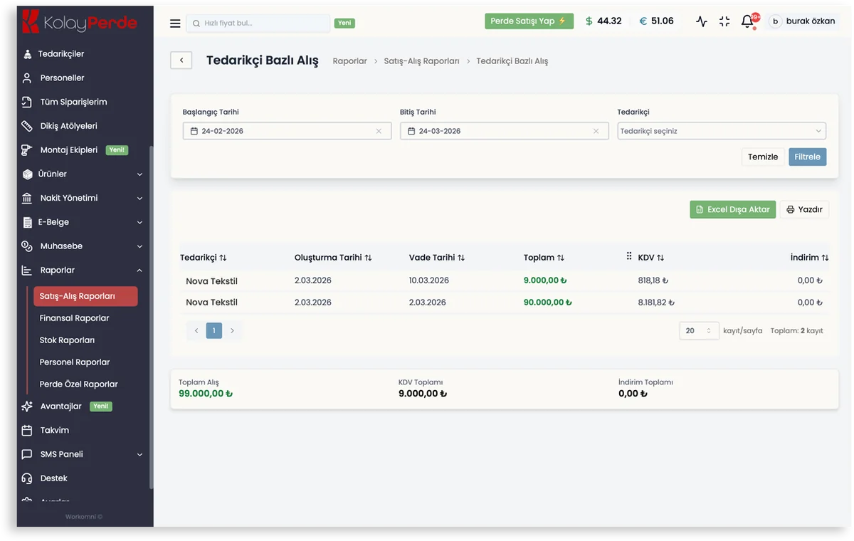Click the Başlangıç Tarihi date field

[x=287, y=131]
